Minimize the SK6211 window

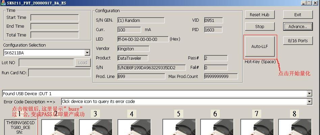click(x=303, y=3)
